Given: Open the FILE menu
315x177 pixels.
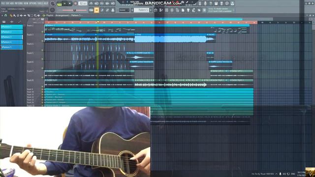Looking at the screenshot, I should (3, 3).
